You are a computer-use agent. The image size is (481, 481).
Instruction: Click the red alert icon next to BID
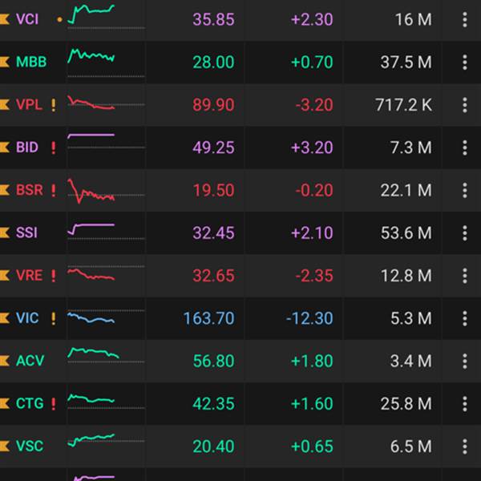click(x=54, y=148)
